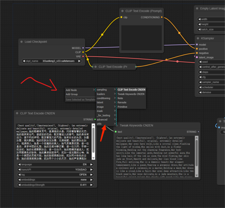Click VAE output socket on Load Checkpoint

click(x=83, y=57)
